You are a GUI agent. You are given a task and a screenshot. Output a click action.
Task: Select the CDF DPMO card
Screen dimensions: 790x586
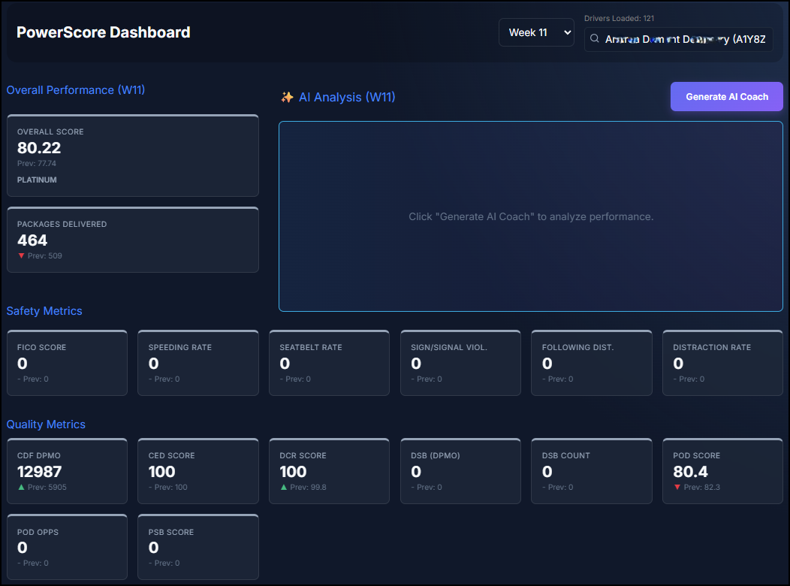67,471
